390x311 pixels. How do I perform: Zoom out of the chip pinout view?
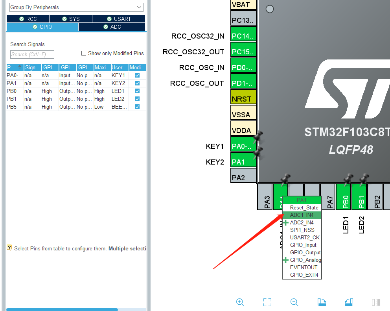point(294,302)
